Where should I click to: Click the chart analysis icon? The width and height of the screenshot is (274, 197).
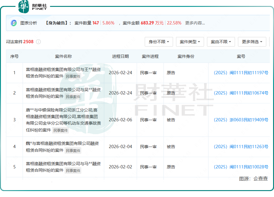14,23
